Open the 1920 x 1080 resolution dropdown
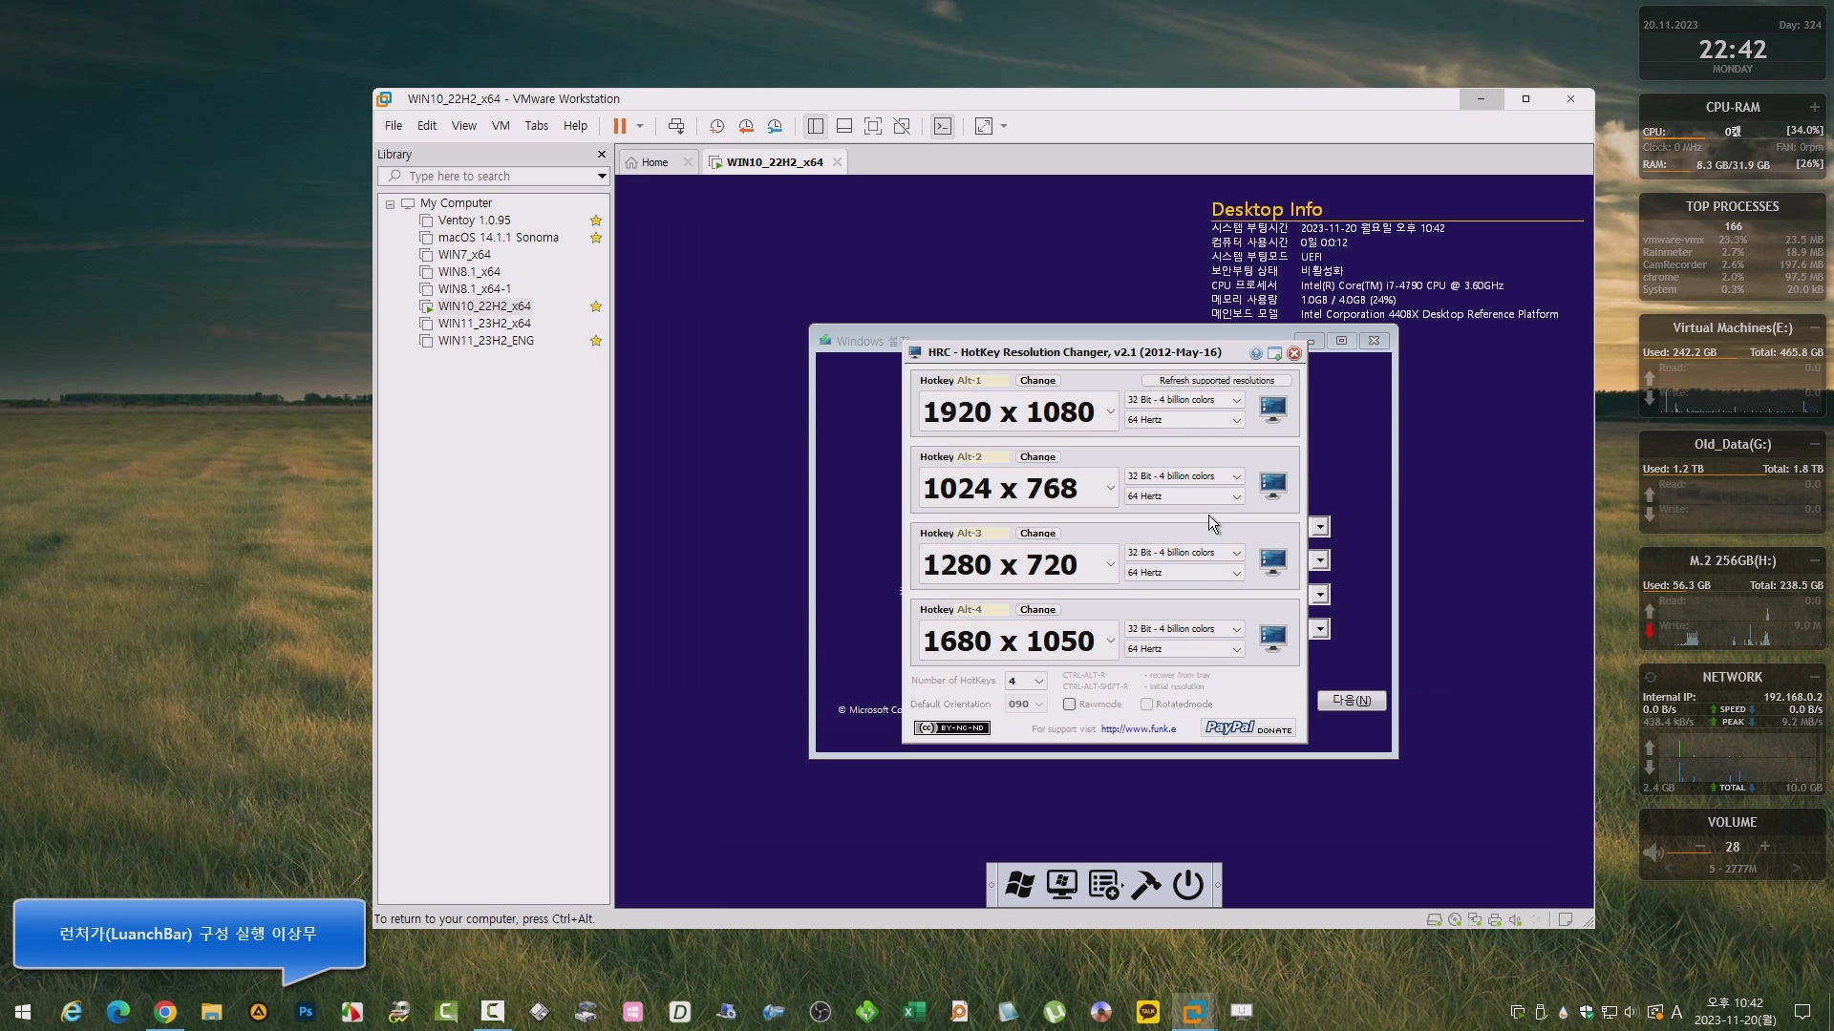Viewport: 1834px width, 1031px height. [1110, 412]
